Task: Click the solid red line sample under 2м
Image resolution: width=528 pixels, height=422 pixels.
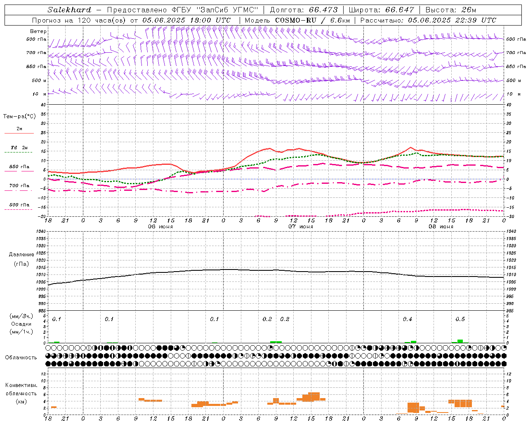Action: coord(19,133)
